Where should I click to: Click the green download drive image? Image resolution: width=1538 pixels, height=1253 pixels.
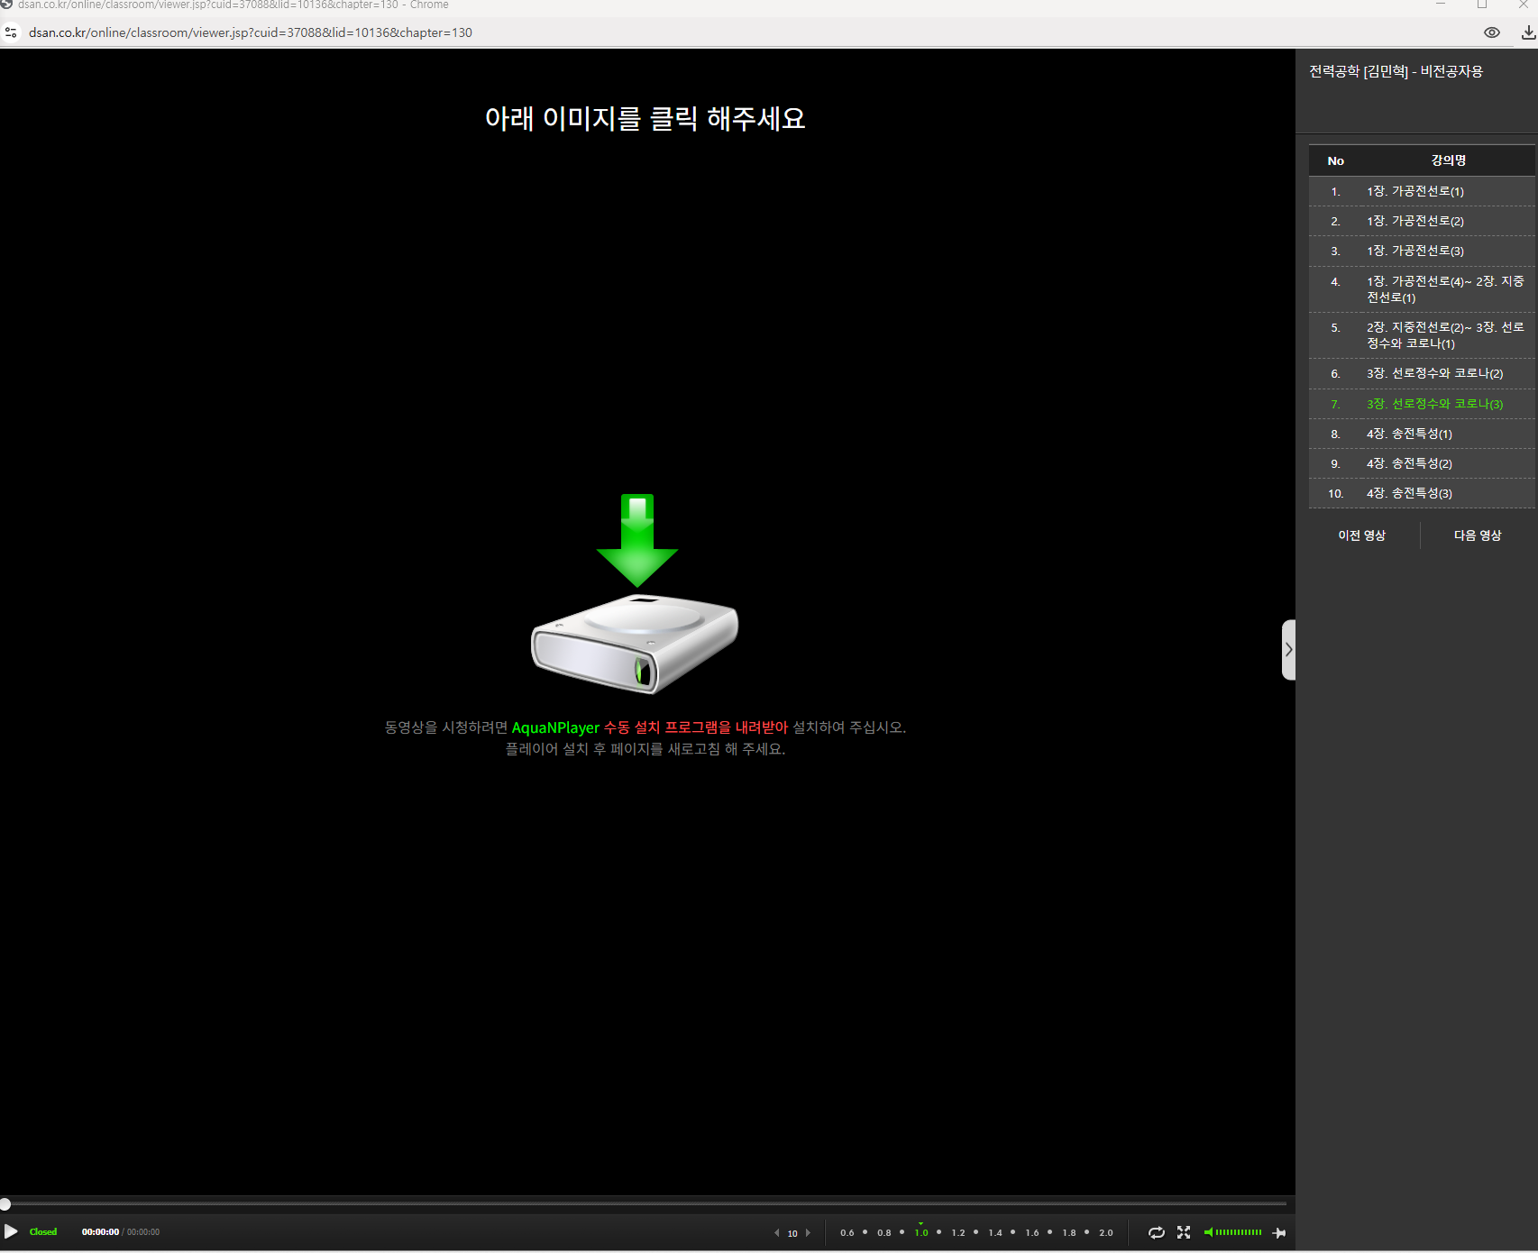636,595
